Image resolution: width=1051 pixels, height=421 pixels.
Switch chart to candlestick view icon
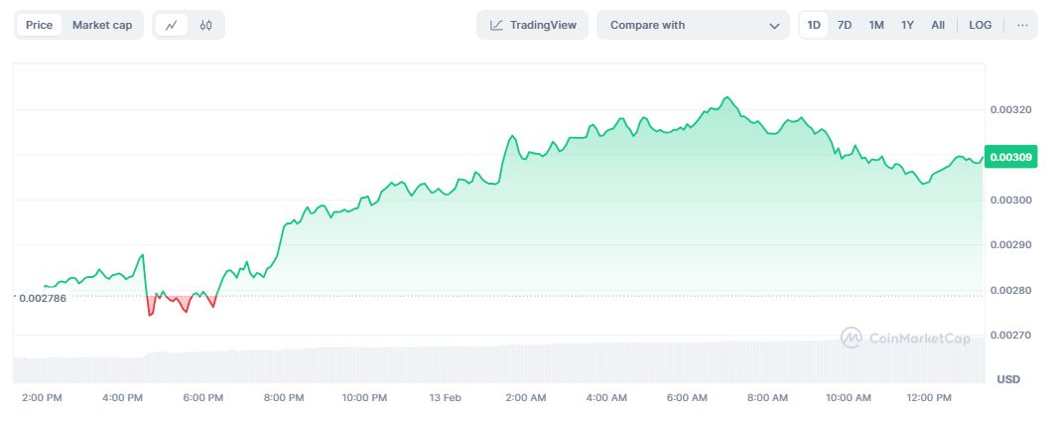point(205,26)
